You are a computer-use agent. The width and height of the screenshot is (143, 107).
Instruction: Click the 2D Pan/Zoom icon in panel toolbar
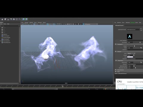(30, 24)
